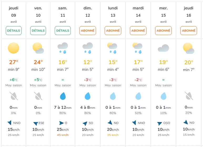Click the ABONNÉ button for lundi 13
203x147 pixels.
click(x=113, y=31)
